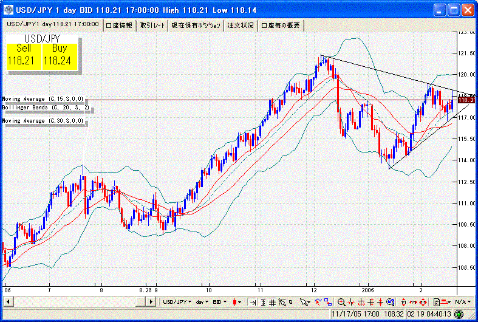Open the day timeframe dropdown

pos(201,302)
